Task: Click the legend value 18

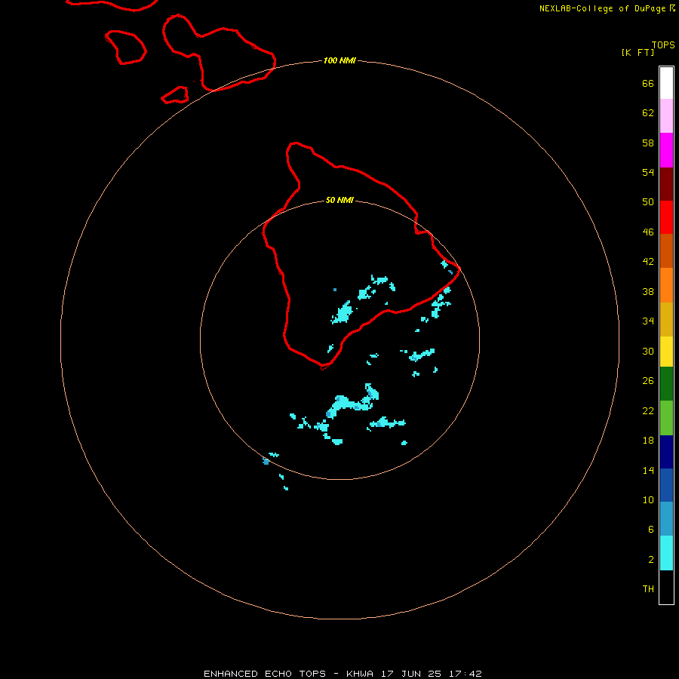Action: click(648, 441)
